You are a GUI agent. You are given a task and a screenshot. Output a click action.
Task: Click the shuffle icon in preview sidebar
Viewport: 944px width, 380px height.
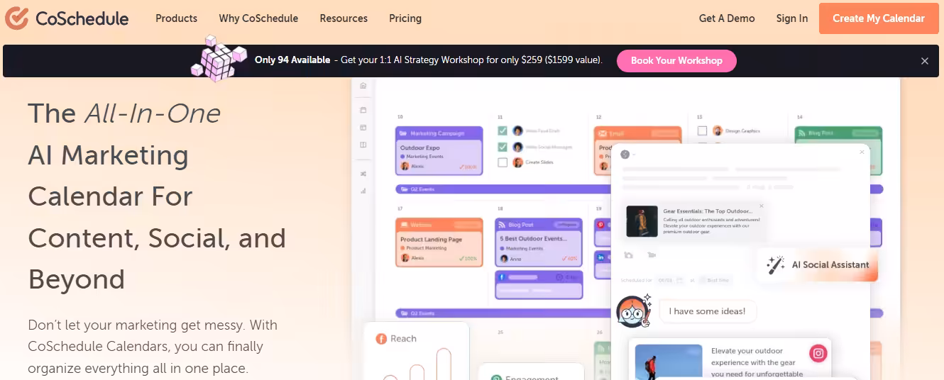tap(363, 173)
